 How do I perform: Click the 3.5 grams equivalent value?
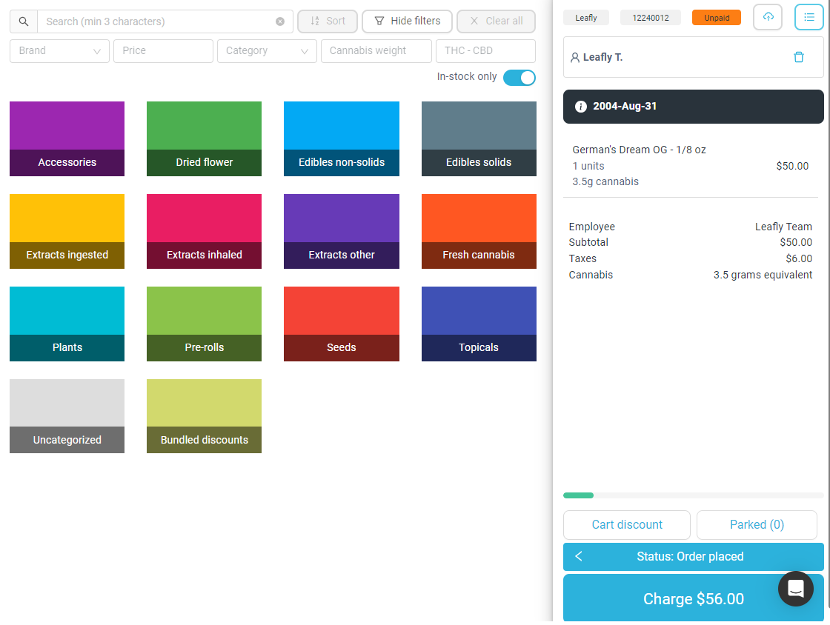coord(763,275)
